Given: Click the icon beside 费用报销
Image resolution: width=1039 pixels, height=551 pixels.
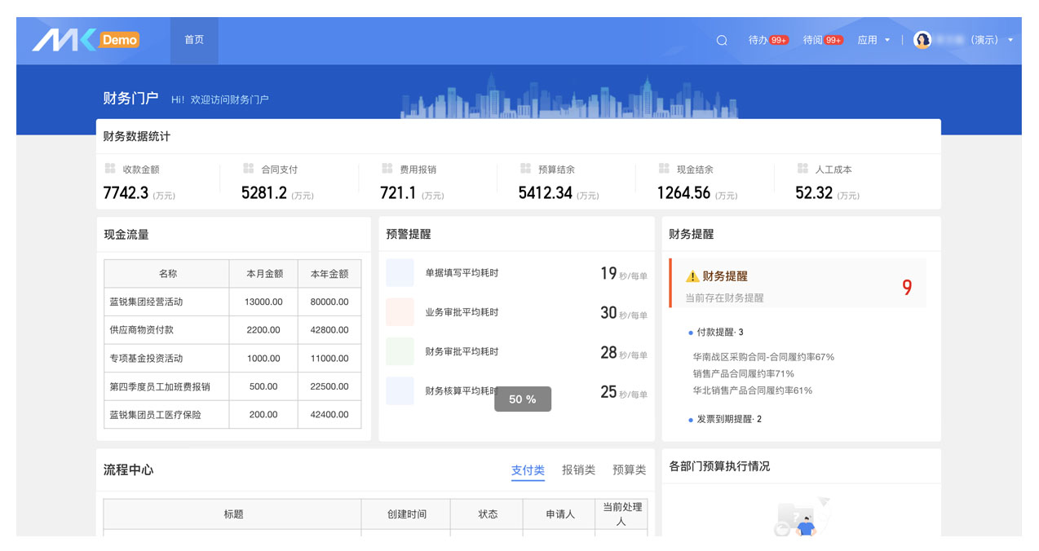Looking at the screenshot, I should coord(387,169).
